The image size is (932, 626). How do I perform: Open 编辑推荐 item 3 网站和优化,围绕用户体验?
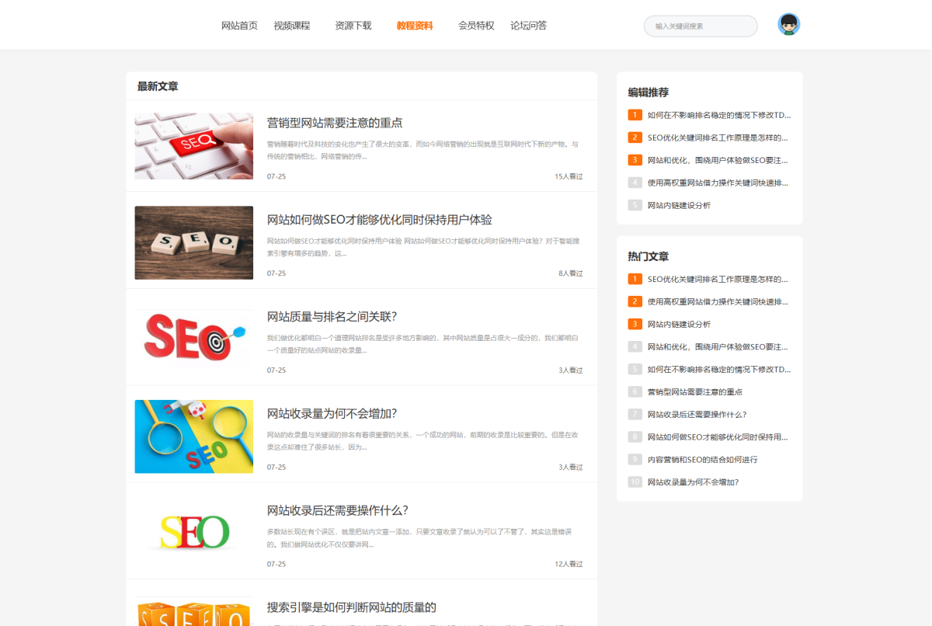(x=718, y=160)
